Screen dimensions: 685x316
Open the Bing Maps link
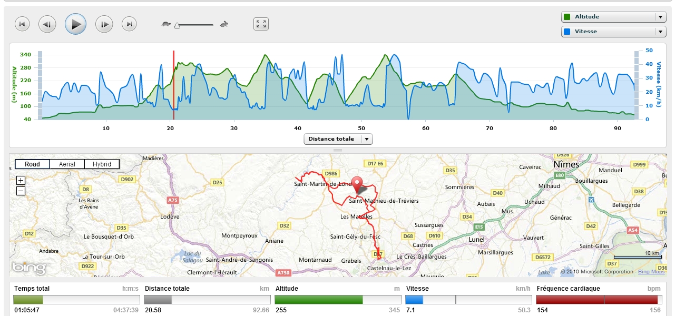pos(651,272)
